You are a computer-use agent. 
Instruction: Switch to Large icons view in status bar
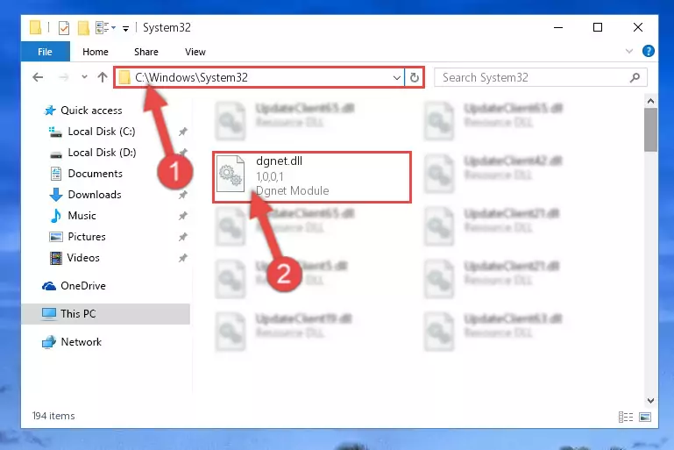(645, 417)
